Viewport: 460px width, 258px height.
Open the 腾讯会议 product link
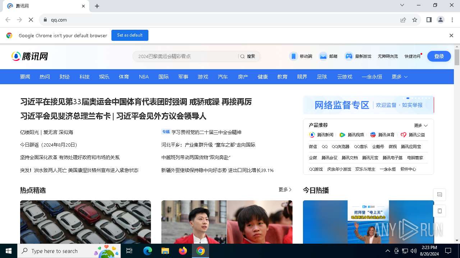330,158
